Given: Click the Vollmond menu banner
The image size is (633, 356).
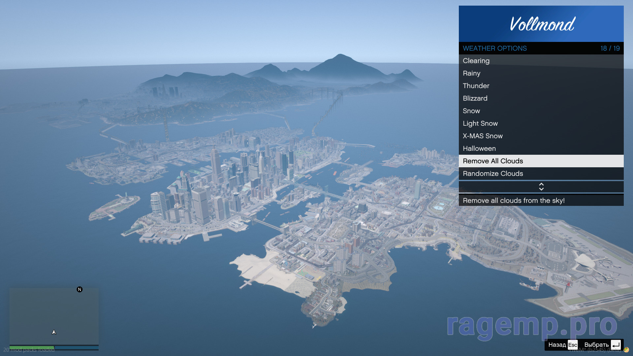Looking at the screenshot, I should click(541, 24).
